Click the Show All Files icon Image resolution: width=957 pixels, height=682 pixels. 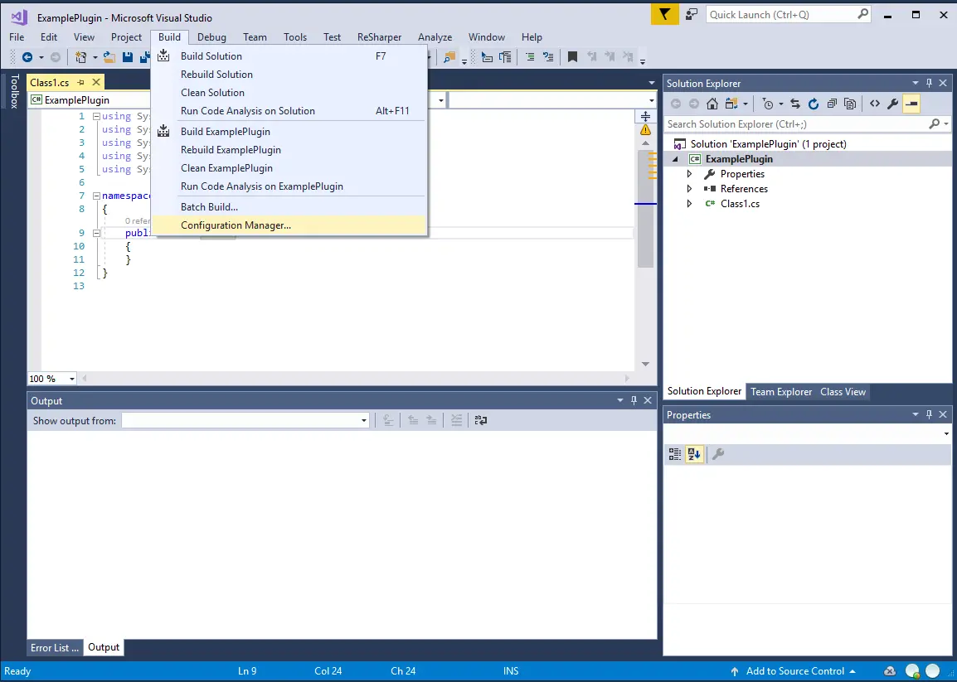click(849, 104)
